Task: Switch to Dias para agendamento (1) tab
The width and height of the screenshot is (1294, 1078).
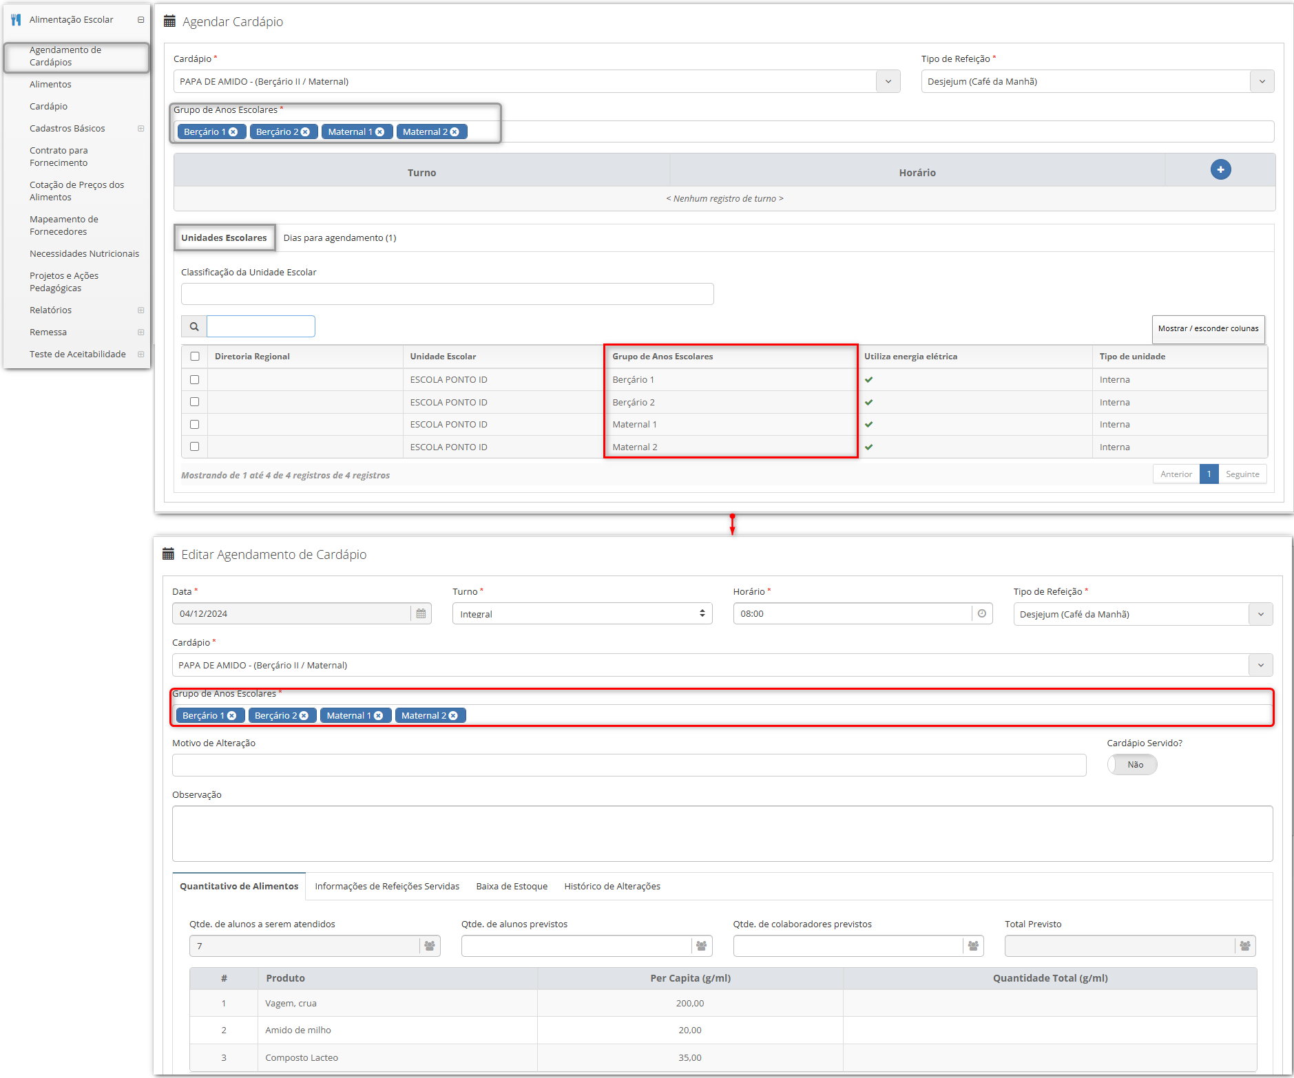Action: click(340, 238)
